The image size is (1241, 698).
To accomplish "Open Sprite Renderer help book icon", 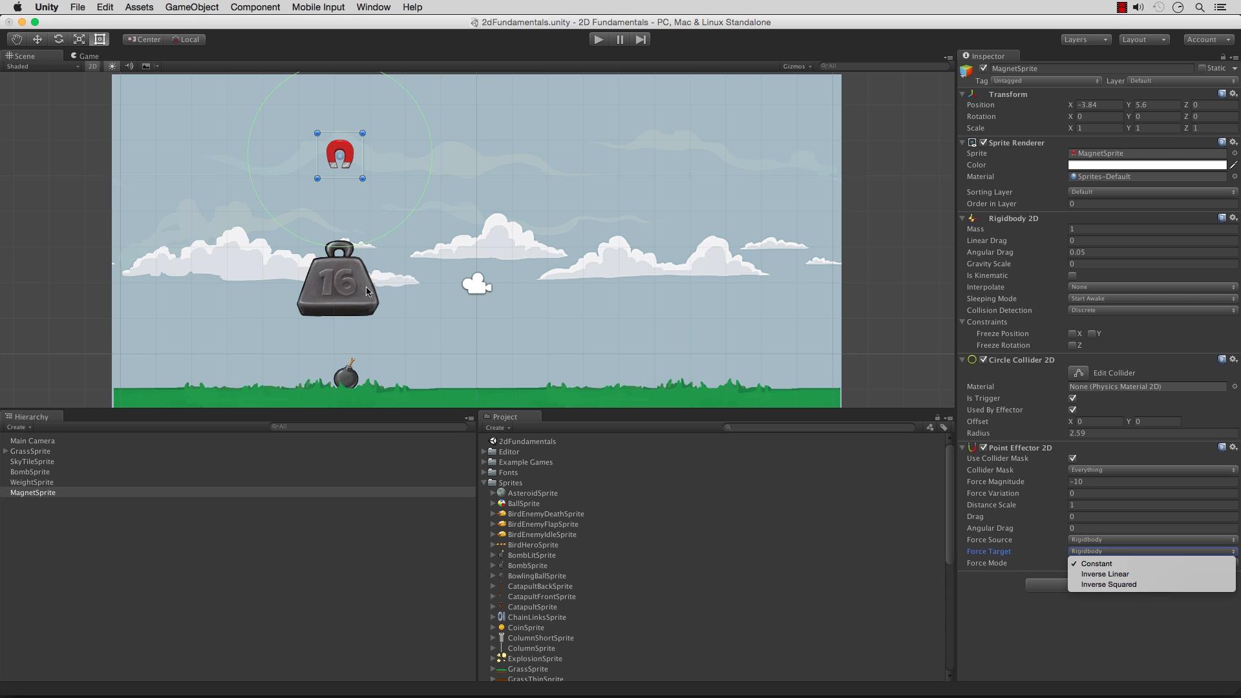I will pos(1222,142).
